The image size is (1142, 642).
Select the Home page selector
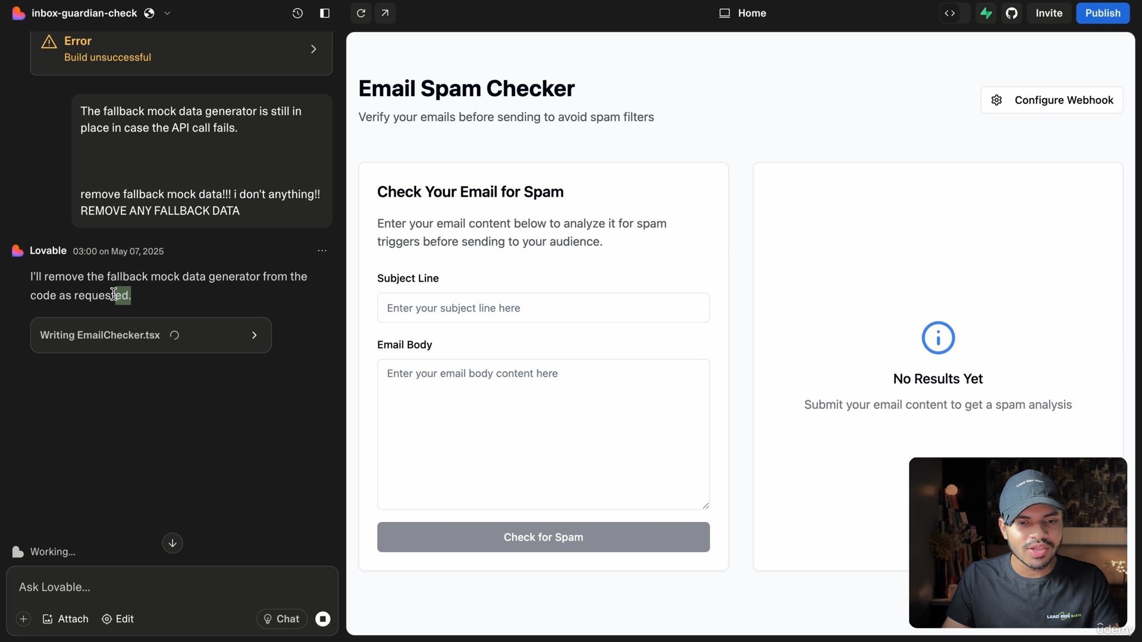click(742, 13)
